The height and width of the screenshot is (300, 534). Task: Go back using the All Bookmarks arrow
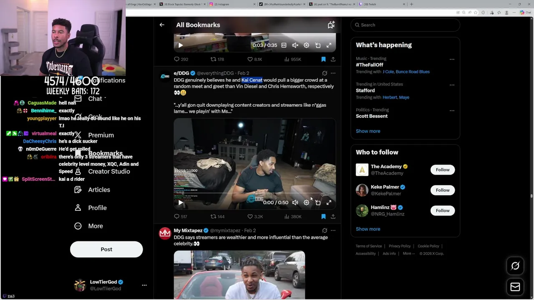[x=162, y=25]
